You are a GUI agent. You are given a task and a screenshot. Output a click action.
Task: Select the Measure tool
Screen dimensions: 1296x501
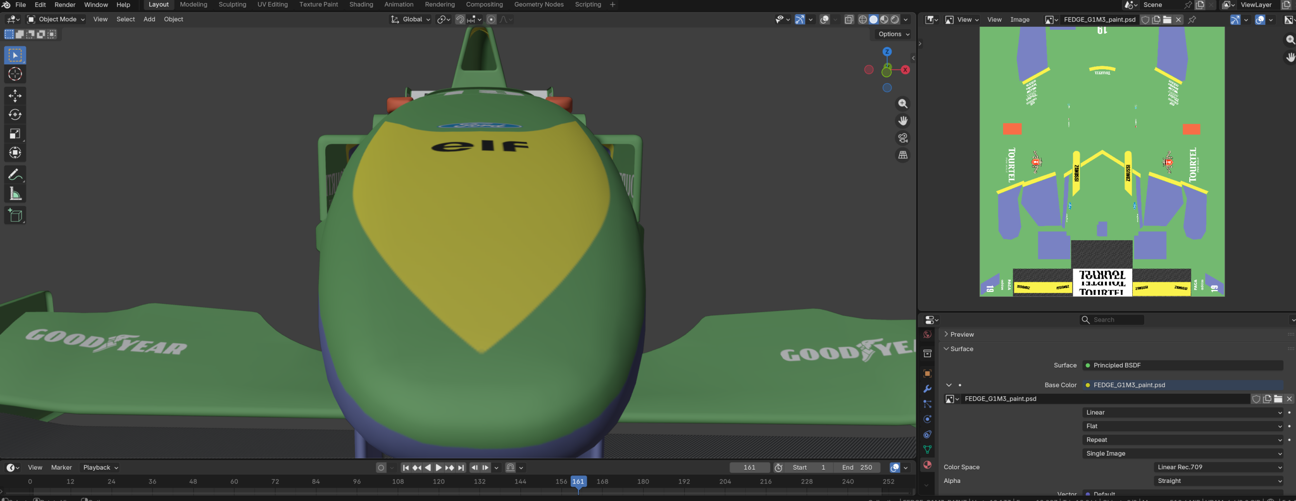point(15,193)
